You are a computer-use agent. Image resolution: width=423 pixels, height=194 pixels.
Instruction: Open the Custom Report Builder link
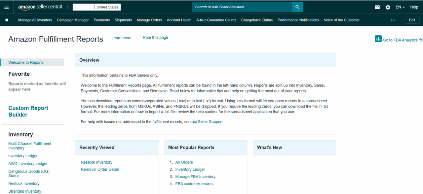pyautogui.click(x=28, y=112)
